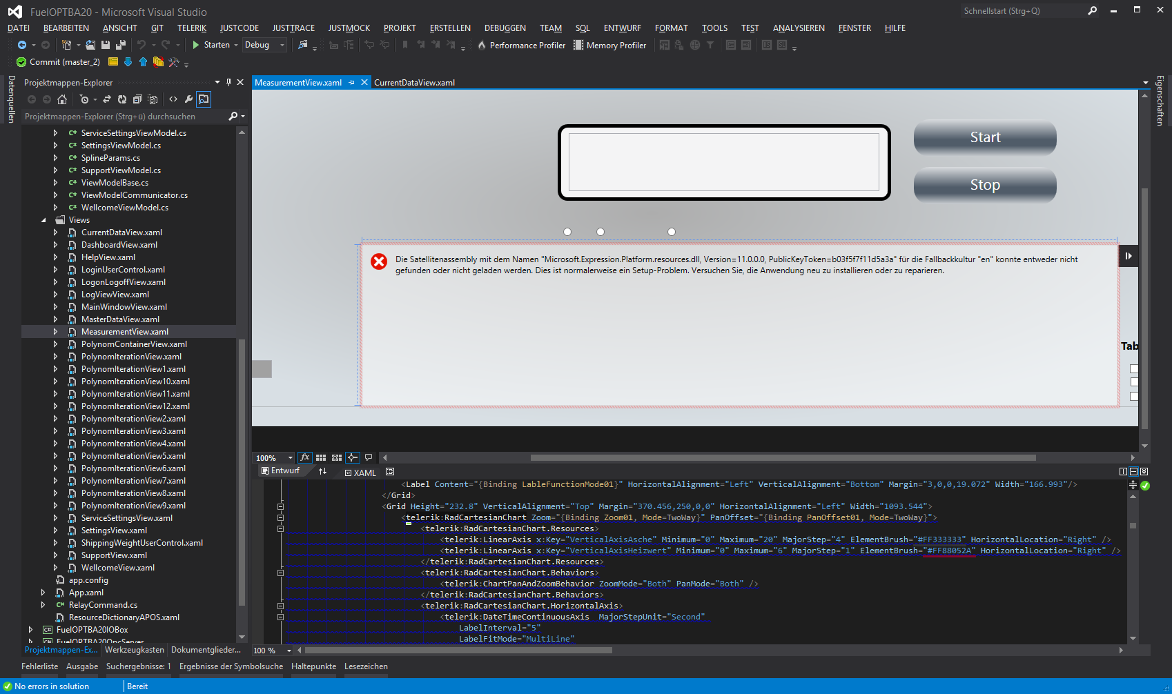Viewport: 1172px width, 694px height.
Task: Click the Refresh icon in Projektmappen-Explorer
Action: (122, 99)
